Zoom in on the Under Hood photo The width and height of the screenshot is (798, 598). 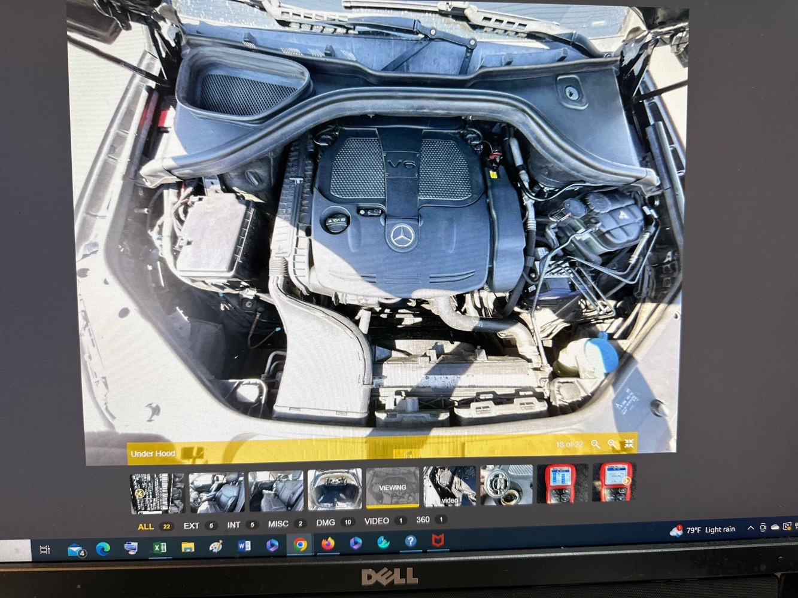click(612, 444)
